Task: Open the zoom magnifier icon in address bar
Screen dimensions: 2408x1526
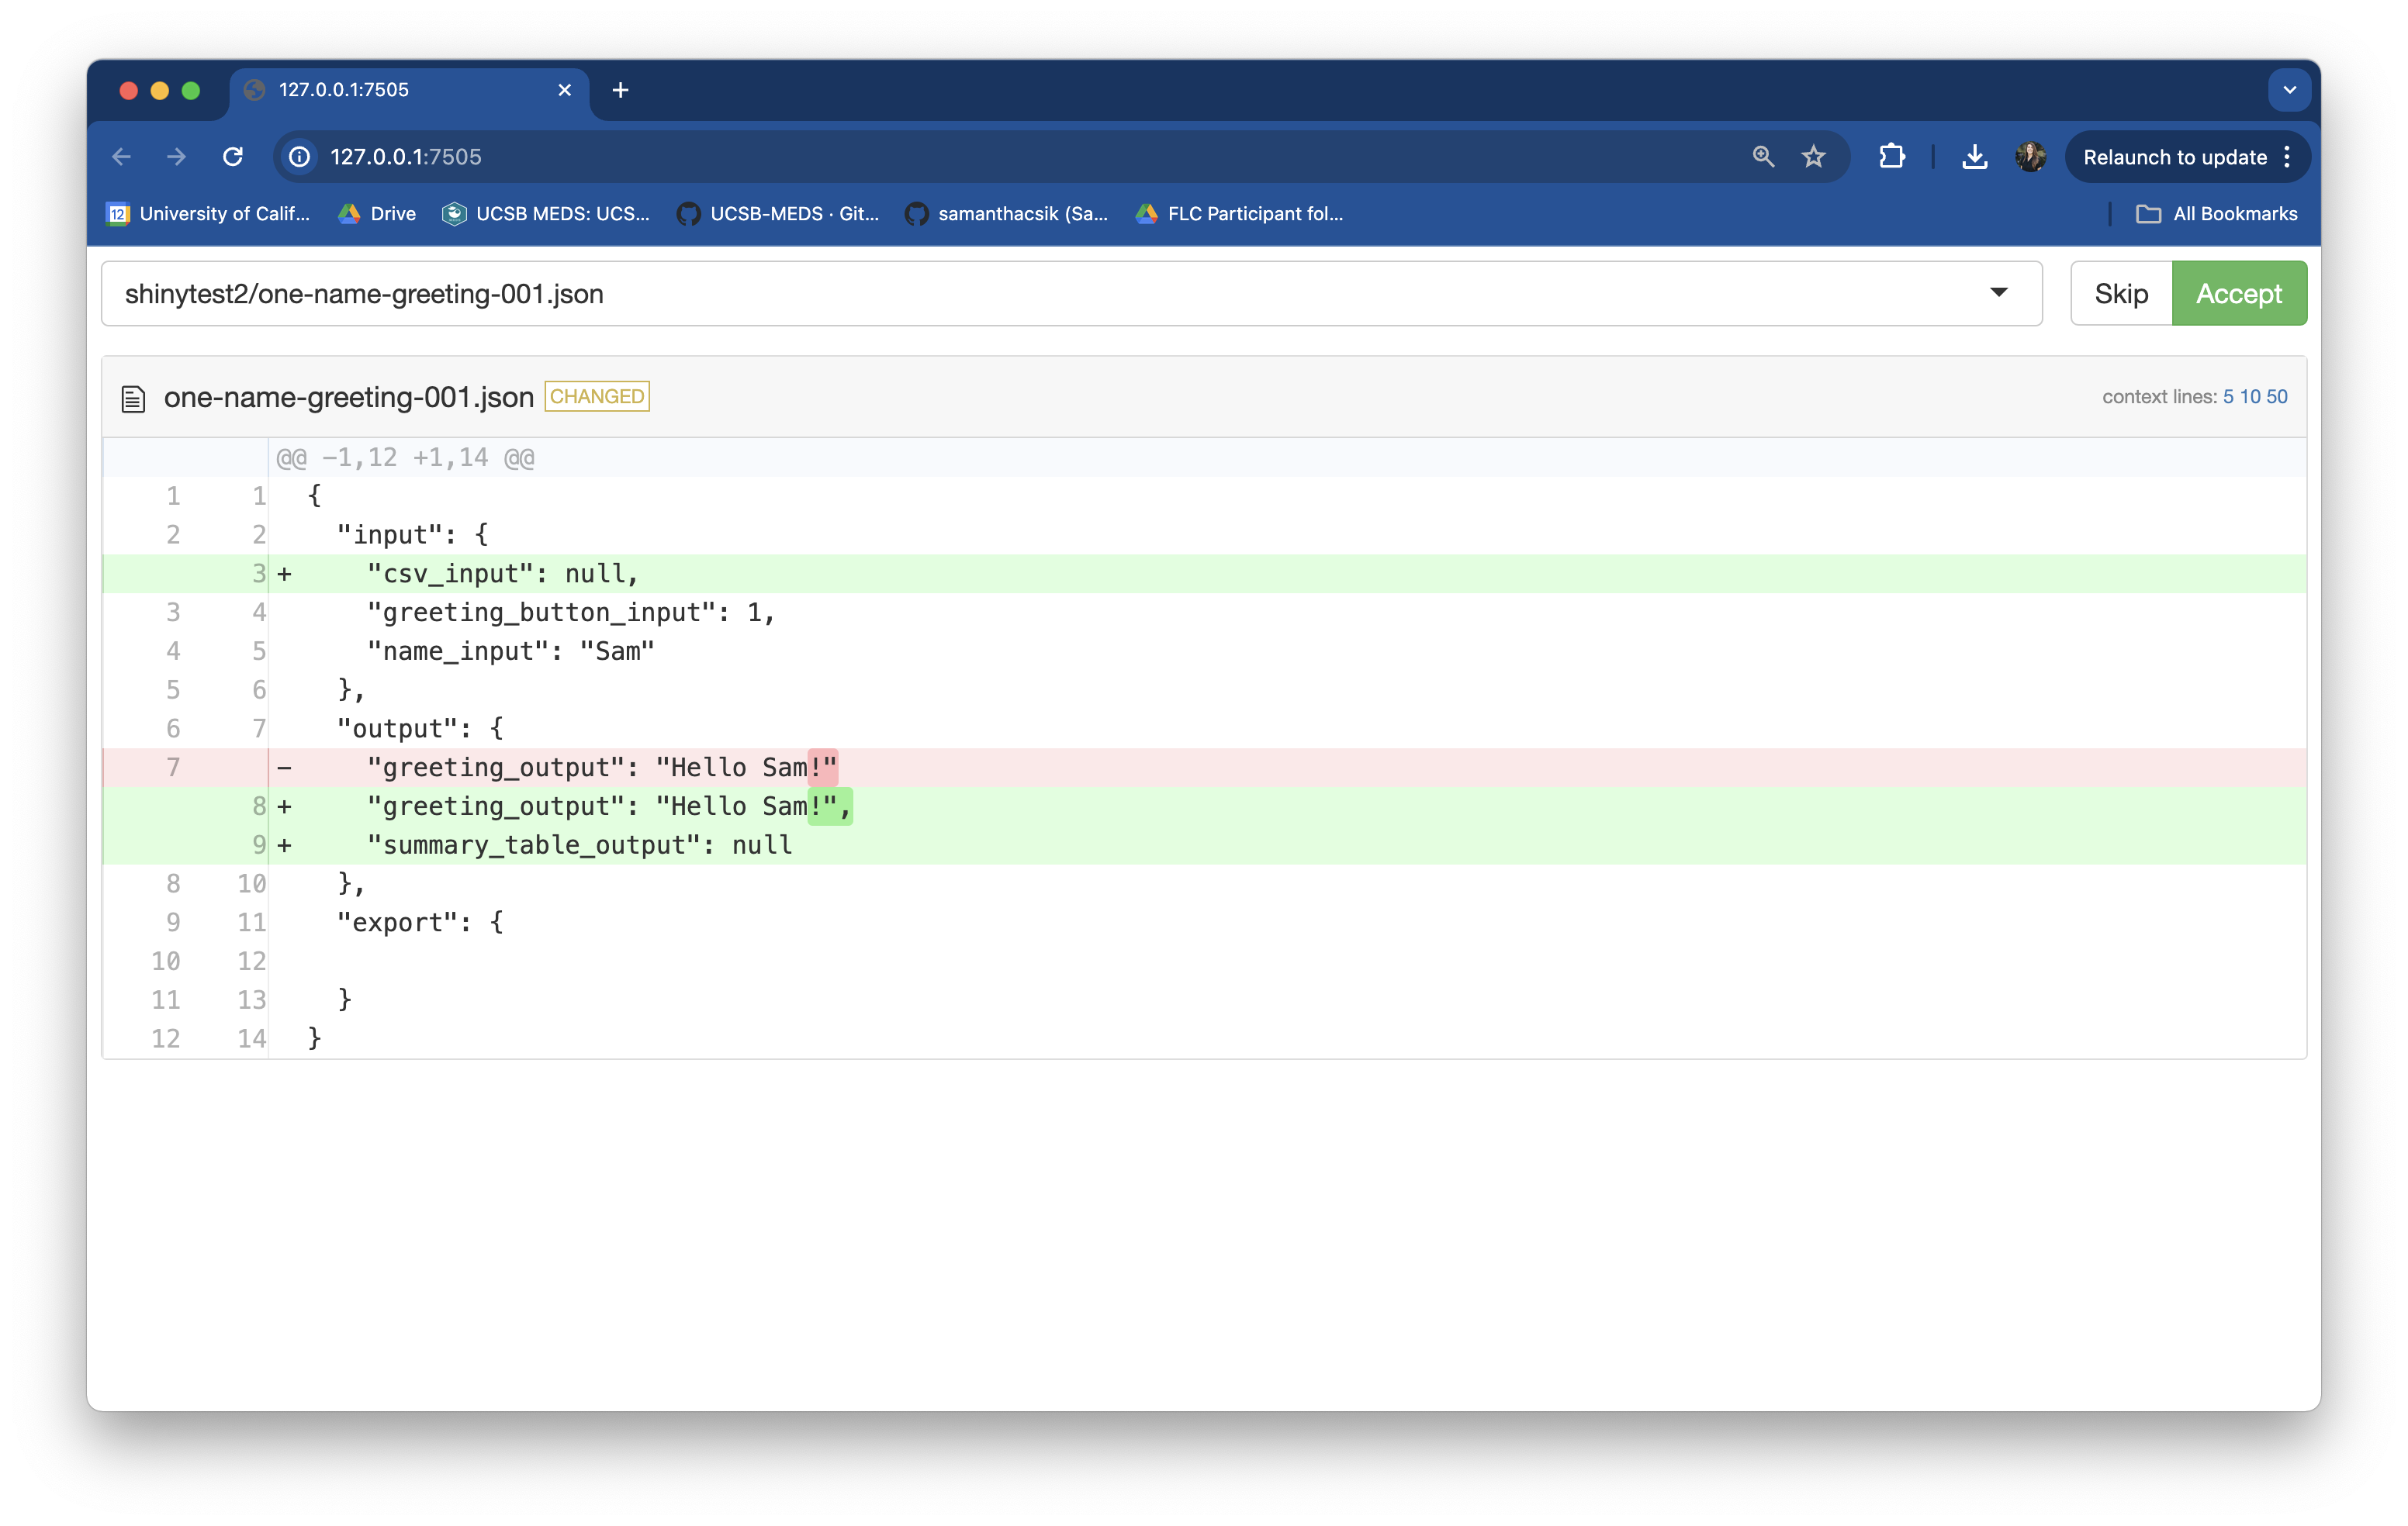Action: coord(1763,157)
